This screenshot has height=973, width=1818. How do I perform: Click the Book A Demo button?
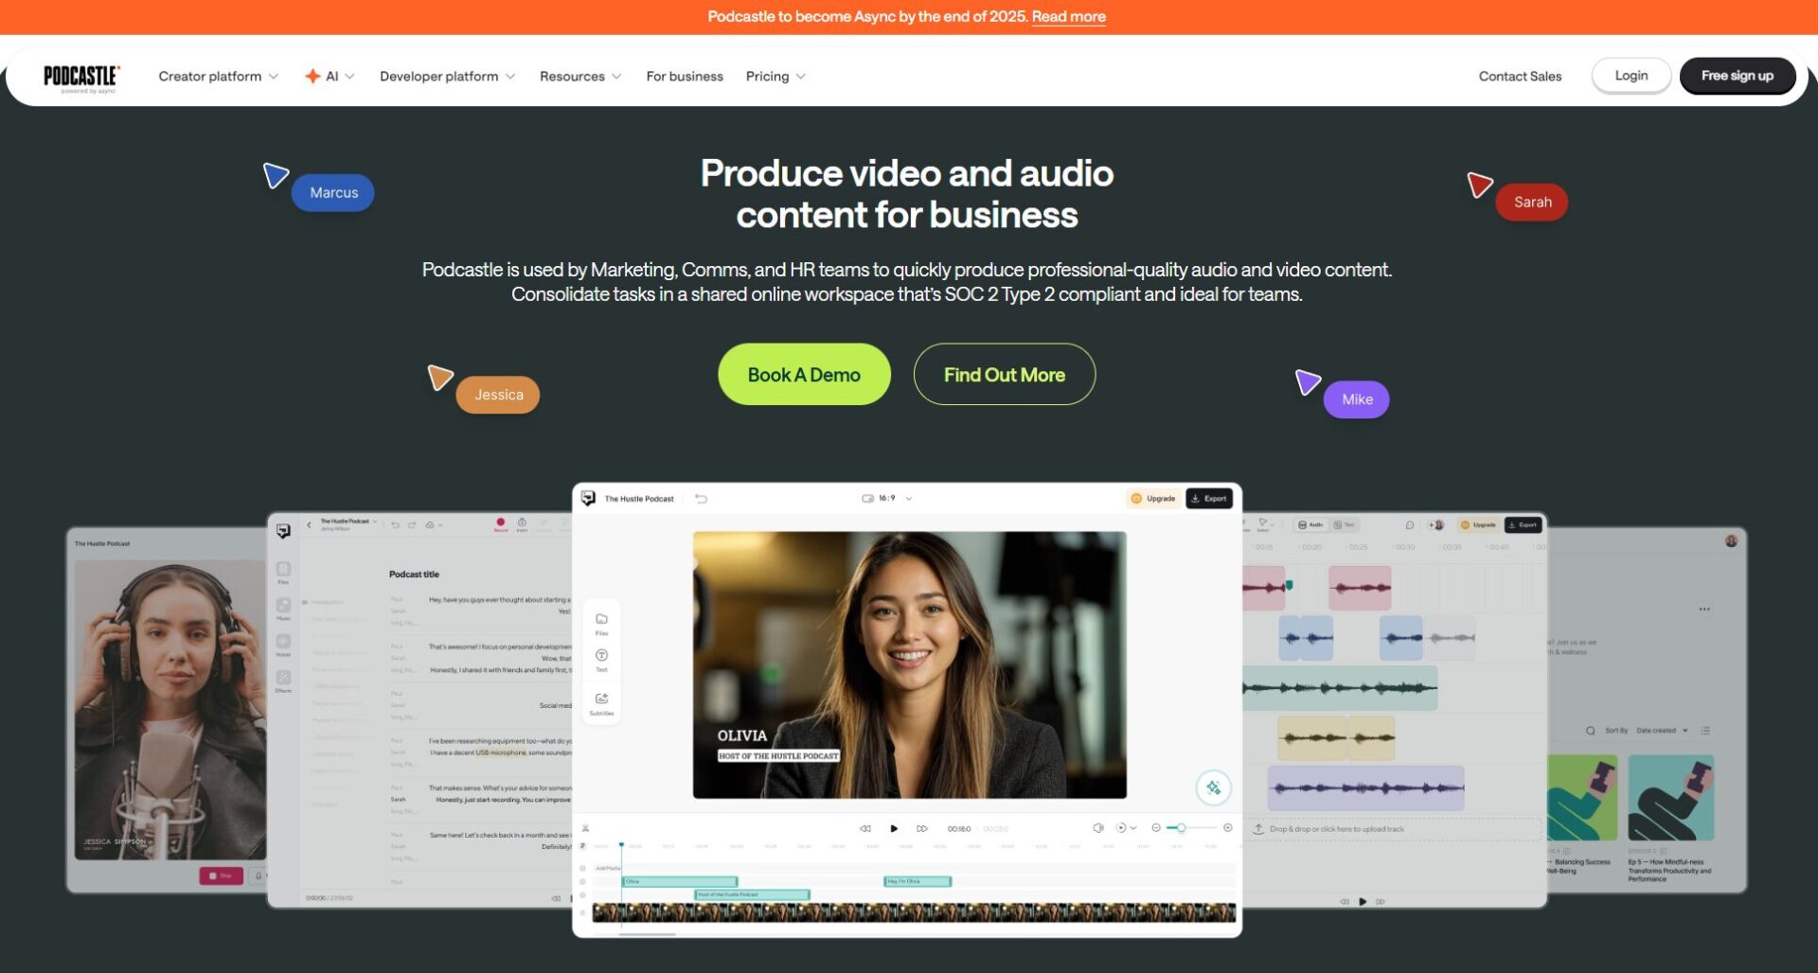(804, 374)
